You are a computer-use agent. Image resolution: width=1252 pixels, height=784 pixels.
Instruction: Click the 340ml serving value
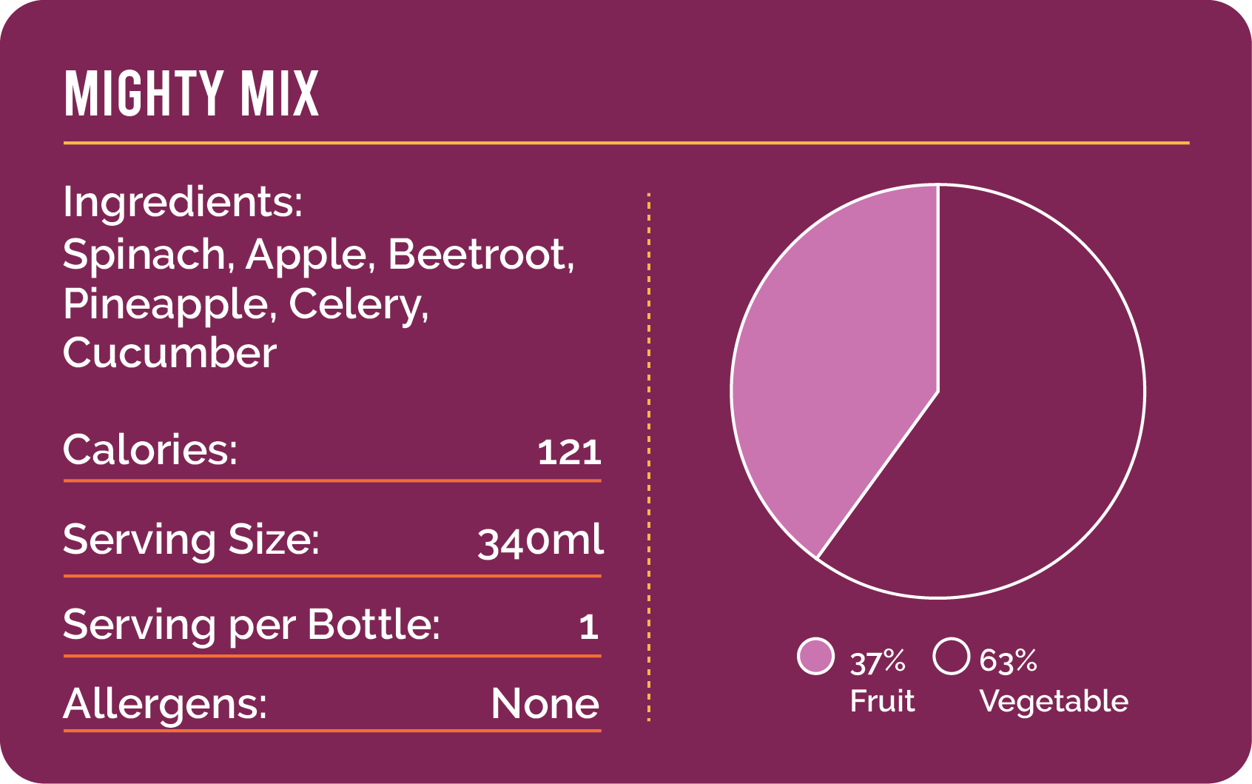coord(540,540)
